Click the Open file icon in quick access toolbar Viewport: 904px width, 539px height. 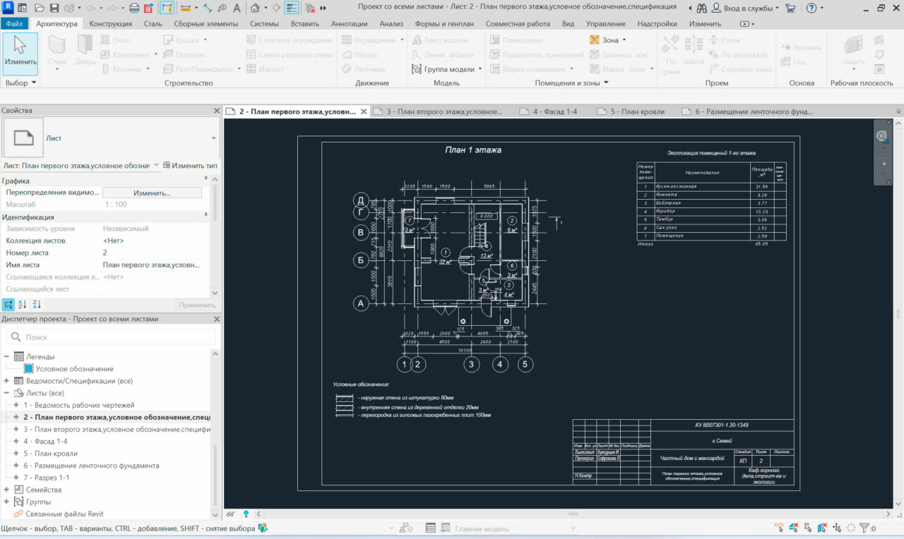pyautogui.click(x=40, y=8)
